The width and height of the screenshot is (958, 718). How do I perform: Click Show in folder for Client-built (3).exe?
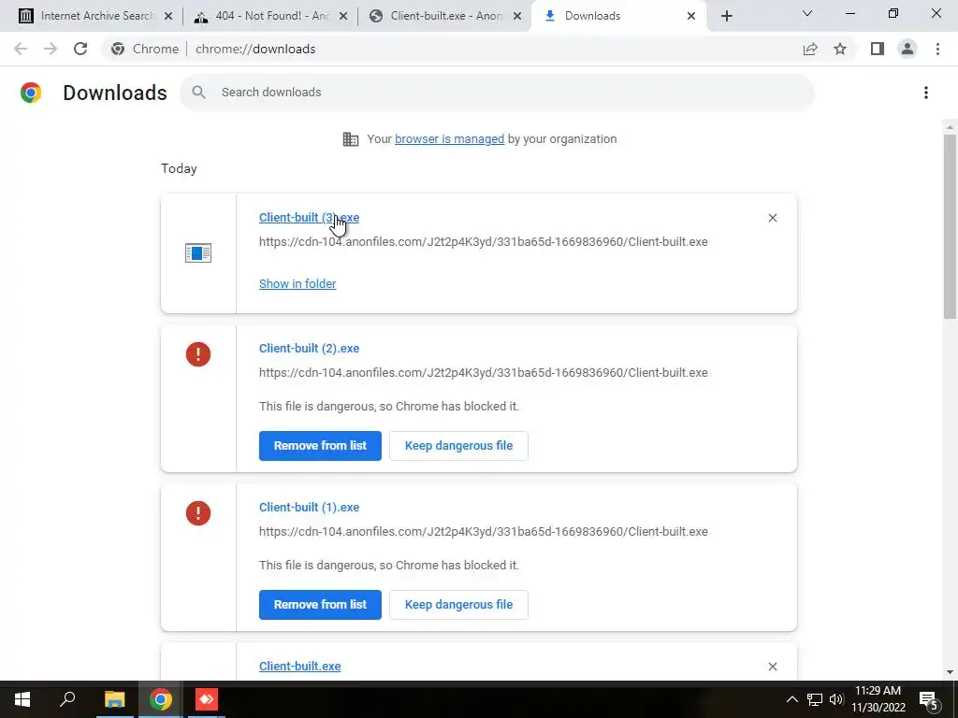click(298, 284)
